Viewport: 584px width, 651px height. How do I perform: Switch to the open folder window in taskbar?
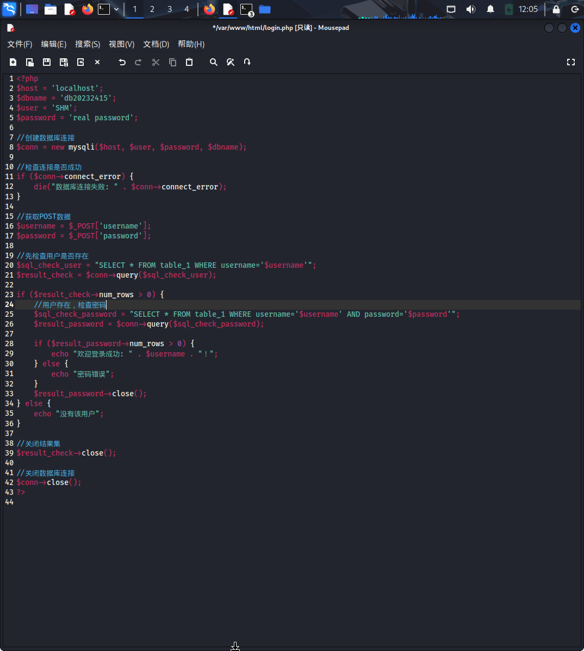265,9
